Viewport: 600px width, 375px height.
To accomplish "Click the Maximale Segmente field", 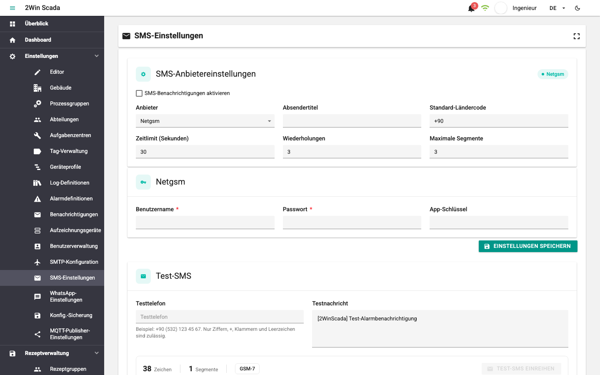I will [499, 152].
